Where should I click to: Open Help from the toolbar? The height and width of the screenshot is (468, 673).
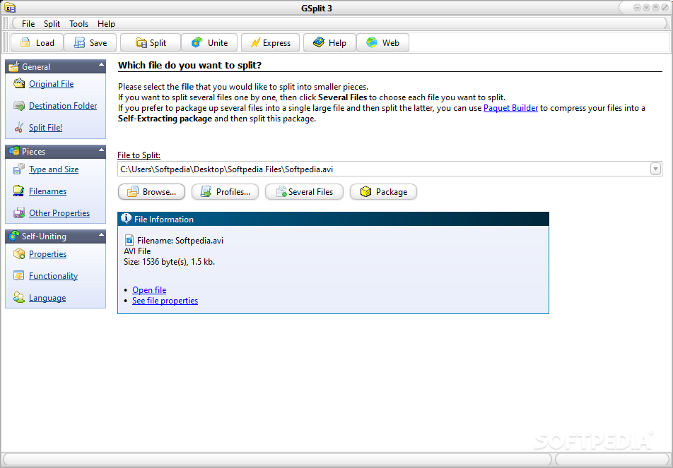(x=329, y=42)
